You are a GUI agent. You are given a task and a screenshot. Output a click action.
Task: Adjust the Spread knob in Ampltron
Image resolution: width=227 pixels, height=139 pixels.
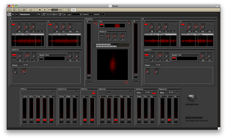108,37
